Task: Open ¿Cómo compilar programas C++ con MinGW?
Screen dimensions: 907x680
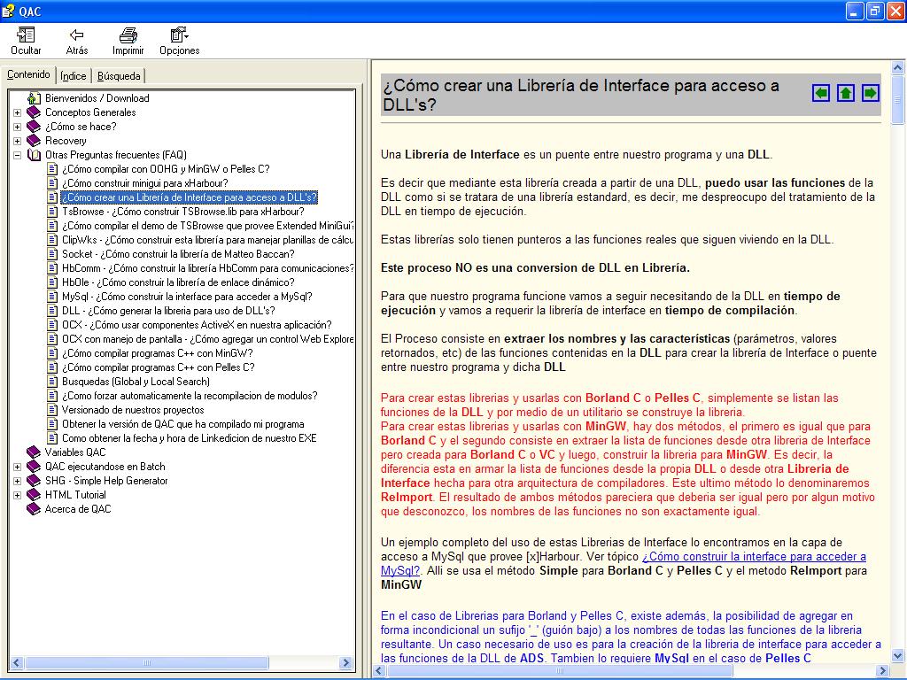Action: click(158, 353)
